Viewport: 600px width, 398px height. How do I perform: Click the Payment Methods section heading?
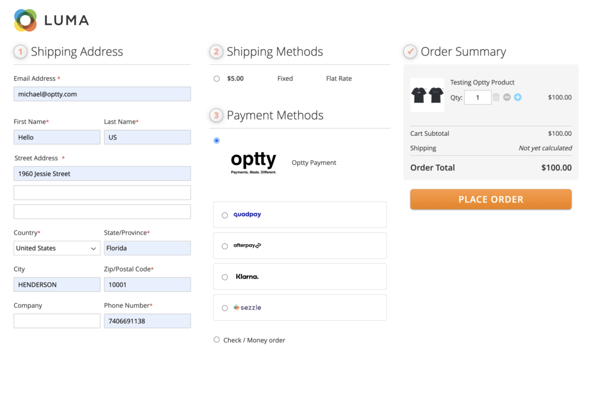pos(275,115)
